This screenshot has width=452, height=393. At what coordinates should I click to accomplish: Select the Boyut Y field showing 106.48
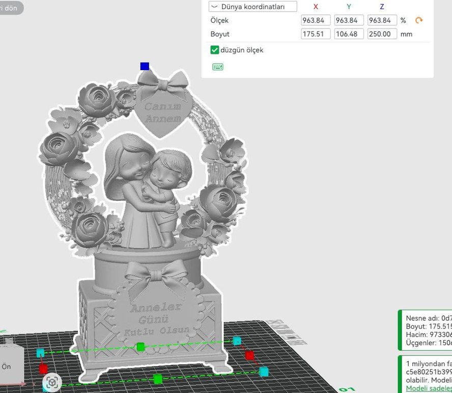[x=349, y=34]
